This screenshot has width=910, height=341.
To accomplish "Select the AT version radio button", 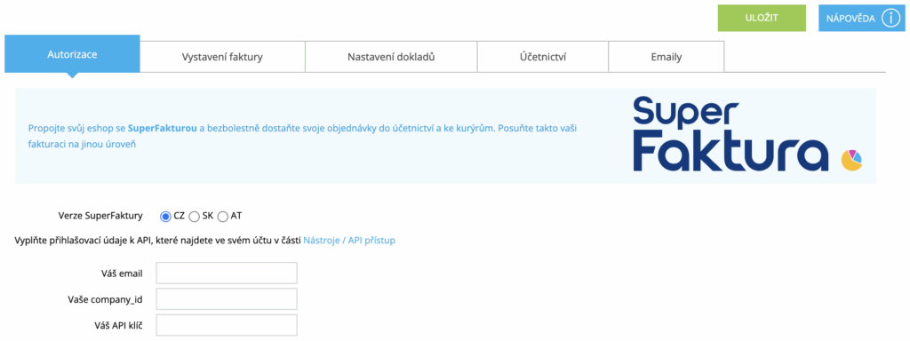I will [223, 217].
